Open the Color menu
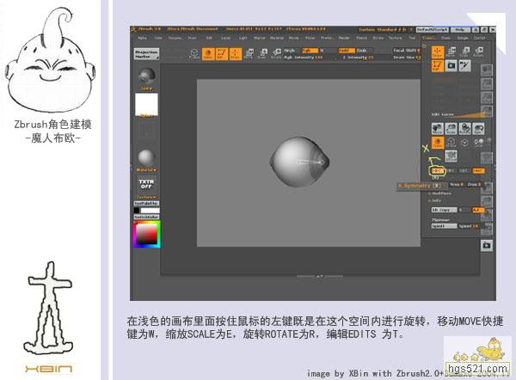This screenshot has height=380, width=516. tap(158, 38)
